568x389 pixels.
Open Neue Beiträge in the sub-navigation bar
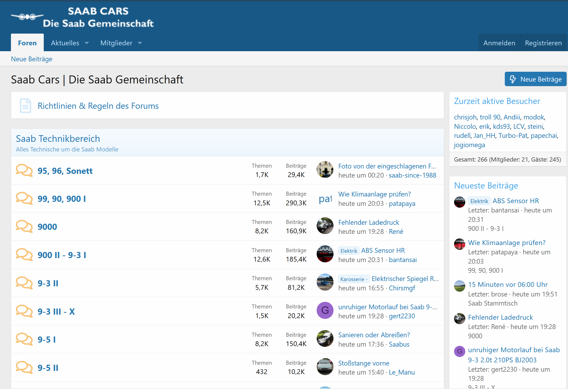[x=31, y=59]
